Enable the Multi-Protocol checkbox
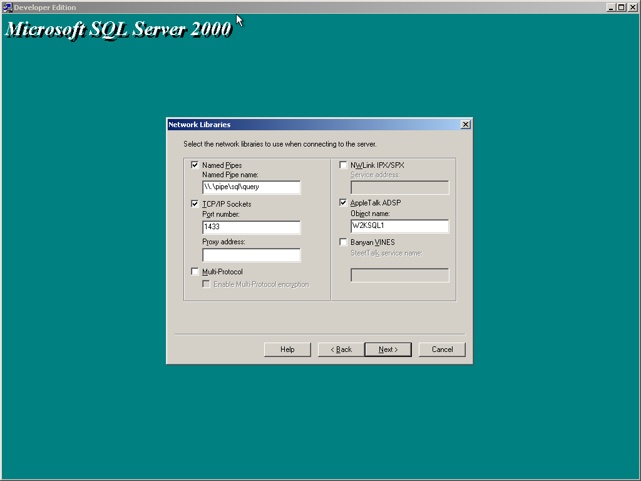Image resolution: width=641 pixels, height=481 pixels. tap(195, 272)
